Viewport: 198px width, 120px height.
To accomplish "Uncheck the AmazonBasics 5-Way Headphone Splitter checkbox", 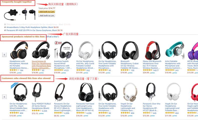I will click(5, 27).
